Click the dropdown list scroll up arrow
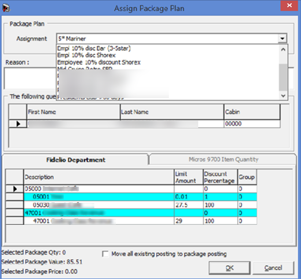 tap(283, 49)
